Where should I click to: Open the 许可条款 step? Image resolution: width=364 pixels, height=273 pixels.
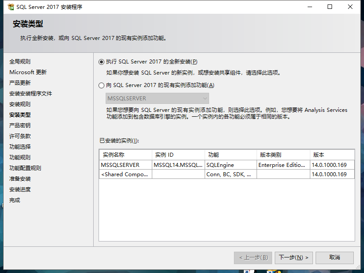click(x=20, y=136)
